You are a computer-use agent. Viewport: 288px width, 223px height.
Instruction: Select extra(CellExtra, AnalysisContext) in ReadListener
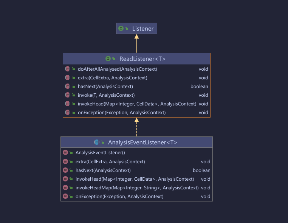coord(112,78)
